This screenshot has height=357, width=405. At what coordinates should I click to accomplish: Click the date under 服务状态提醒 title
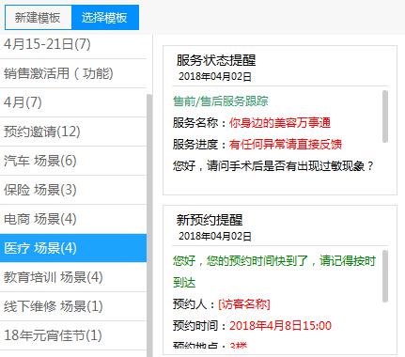(x=215, y=76)
